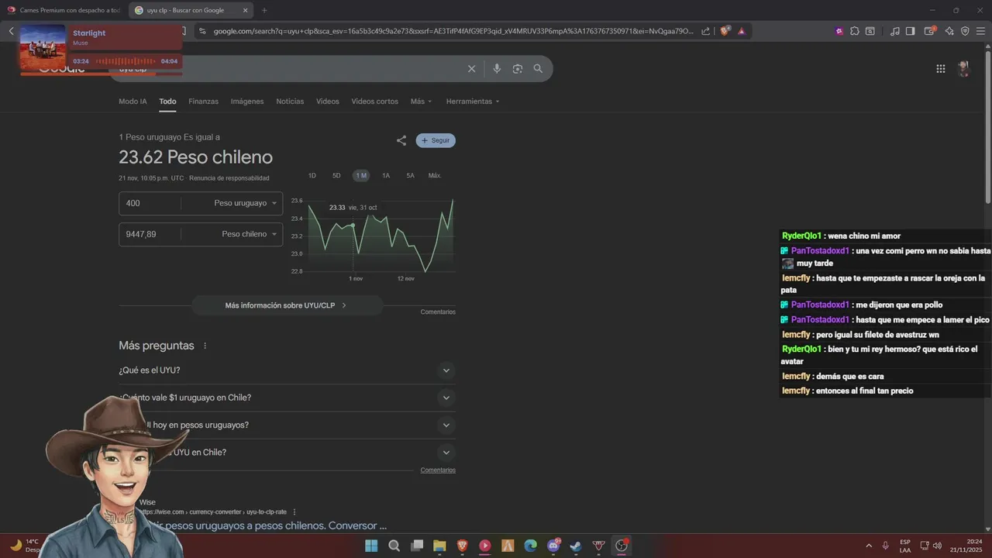Select the Máx. chart range
Image resolution: width=992 pixels, height=558 pixels.
click(x=435, y=176)
